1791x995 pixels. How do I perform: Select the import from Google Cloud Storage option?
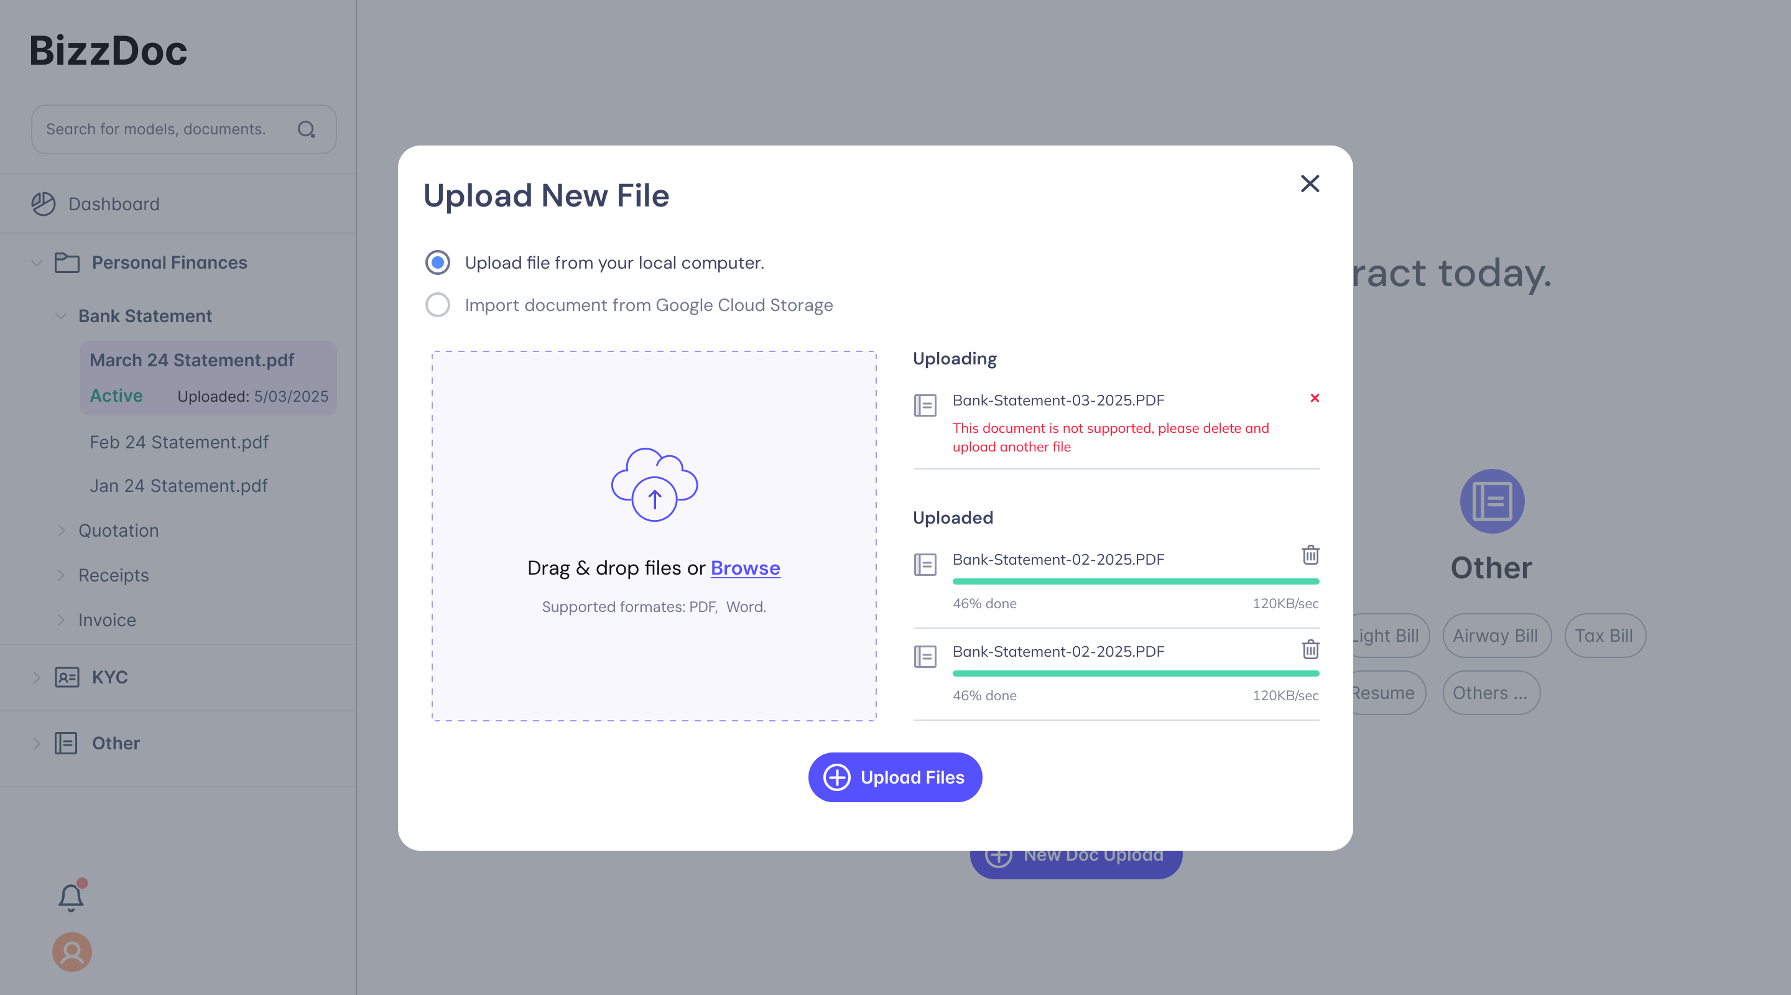pyautogui.click(x=437, y=305)
